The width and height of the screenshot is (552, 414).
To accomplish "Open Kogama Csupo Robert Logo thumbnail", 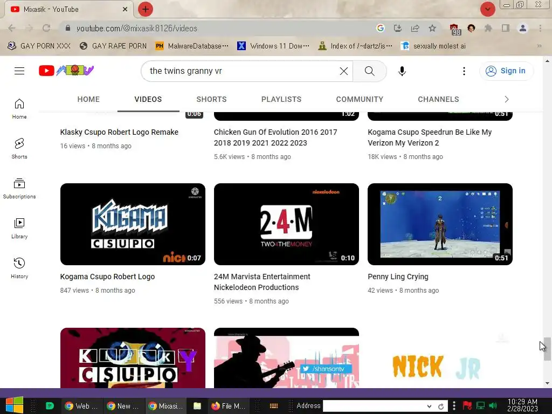I will click(133, 224).
